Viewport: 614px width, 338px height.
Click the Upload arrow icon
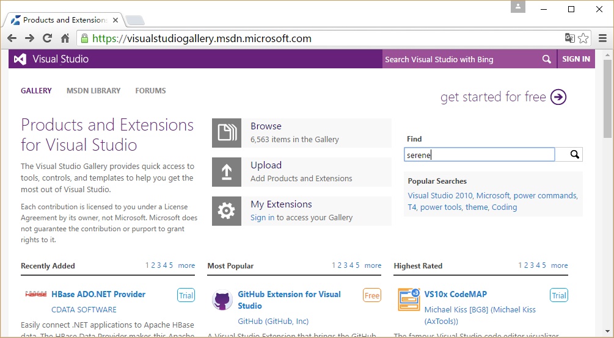click(x=227, y=172)
